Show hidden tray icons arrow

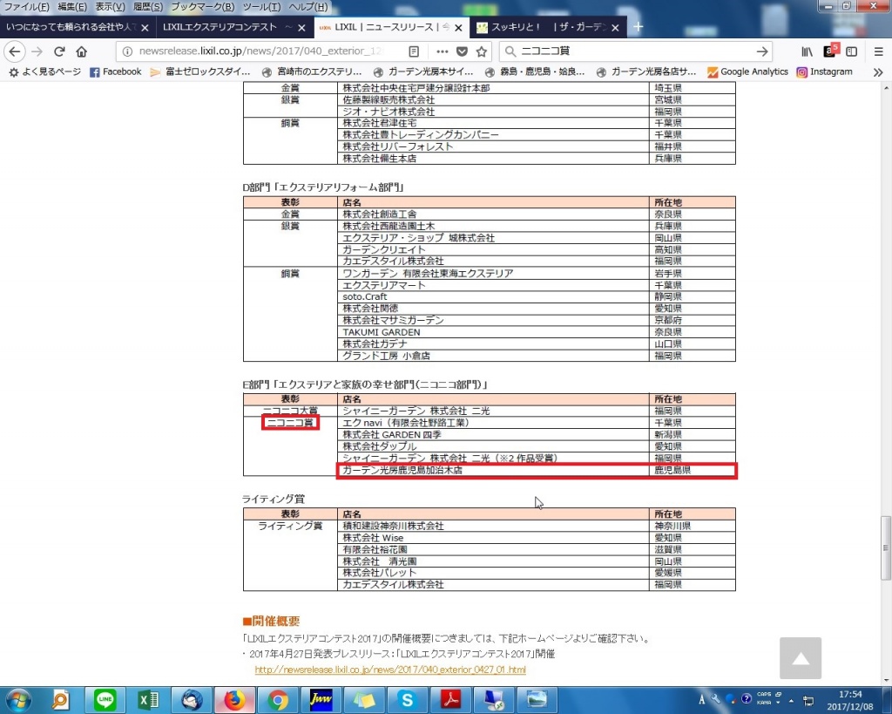pyautogui.click(x=791, y=701)
